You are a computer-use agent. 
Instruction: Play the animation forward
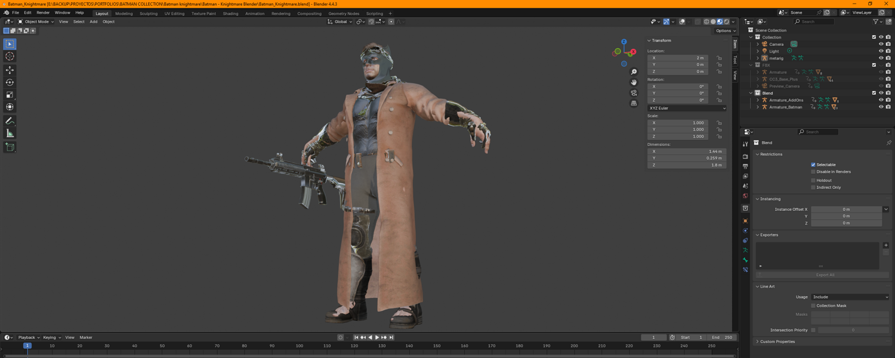click(377, 338)
